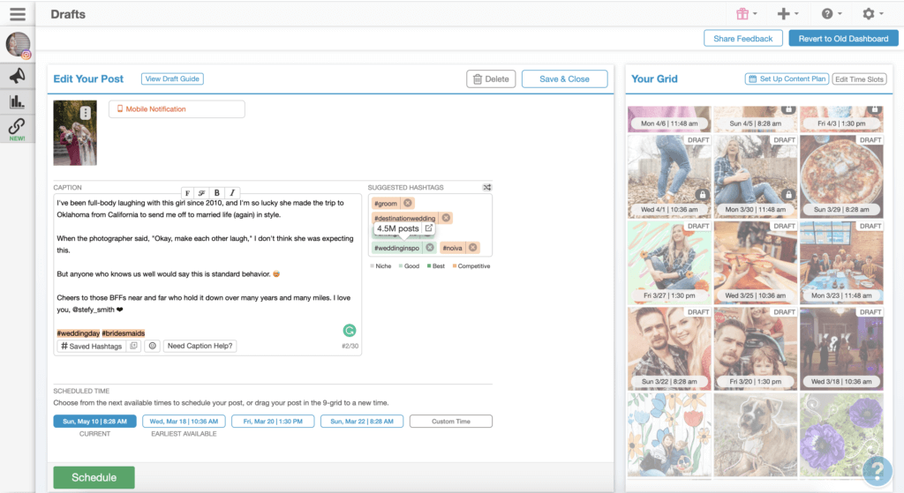Image resolution: width=904 pixels, height=493 pixels.
Task: Click the gift icon in top bar
Action: tap(742, 14)
